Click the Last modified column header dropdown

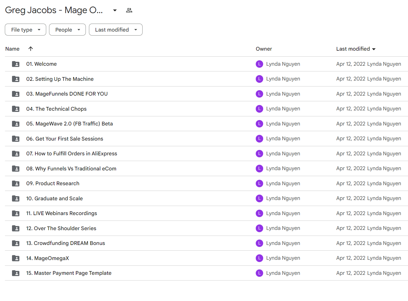coord(356,49)
